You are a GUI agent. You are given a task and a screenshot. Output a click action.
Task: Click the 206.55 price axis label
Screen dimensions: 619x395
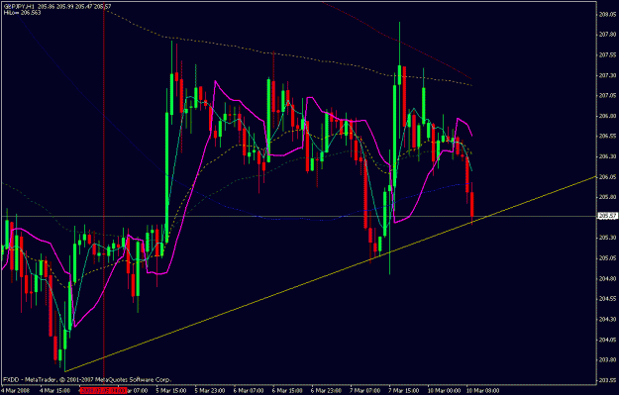[x=607, y=137]
